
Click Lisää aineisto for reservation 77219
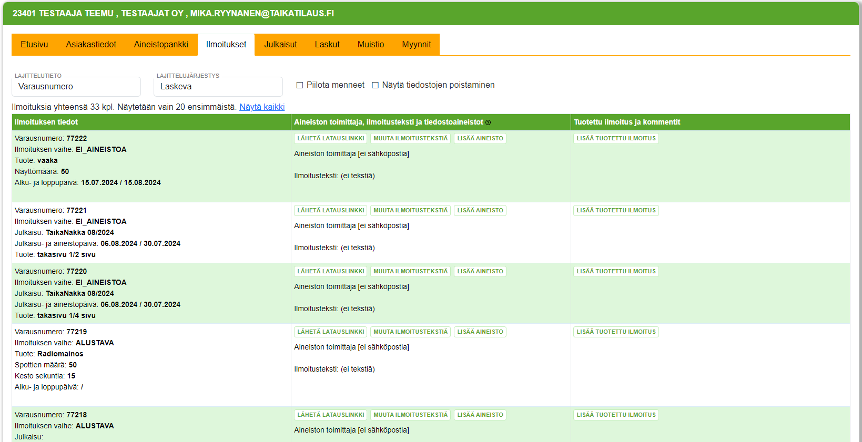click(x=480, y=332)
